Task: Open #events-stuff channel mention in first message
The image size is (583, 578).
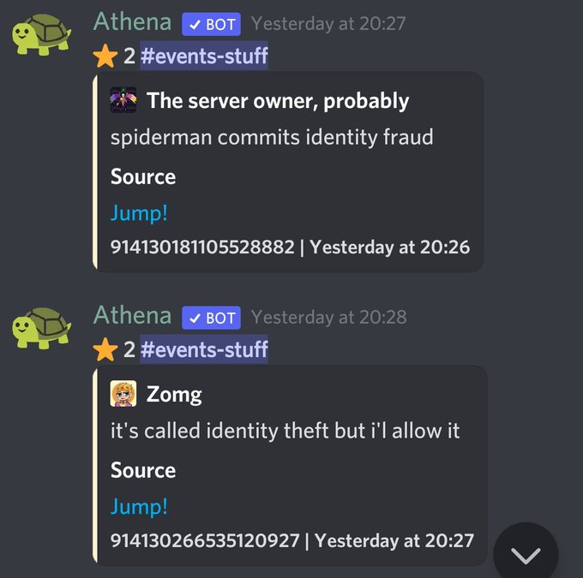Action: tap(204, 56)
